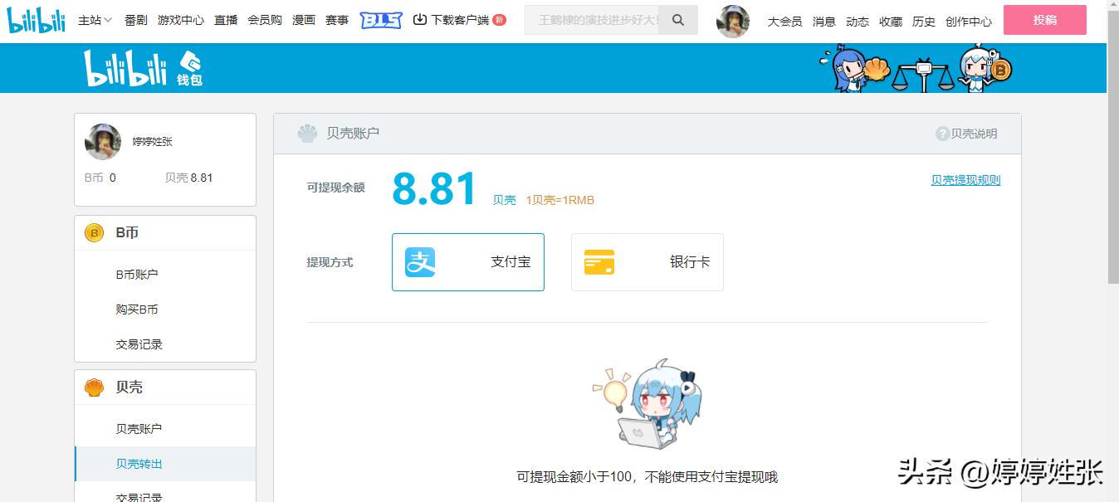
Task: Click the 贝壳说明 help icon
Action: tap(942, 134)
